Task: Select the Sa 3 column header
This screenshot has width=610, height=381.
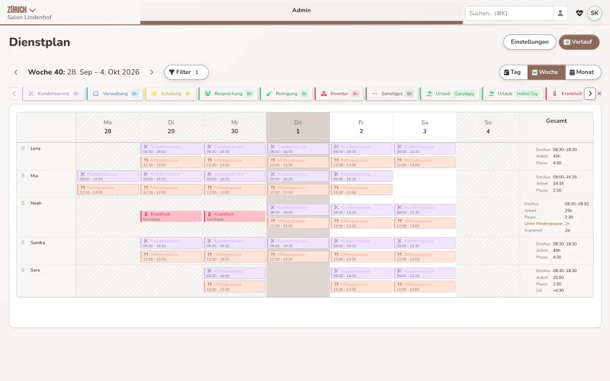Action: click(x=424, y=127)
